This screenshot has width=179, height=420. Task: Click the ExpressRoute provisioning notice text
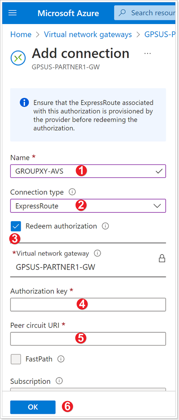[x=94, y=115]
